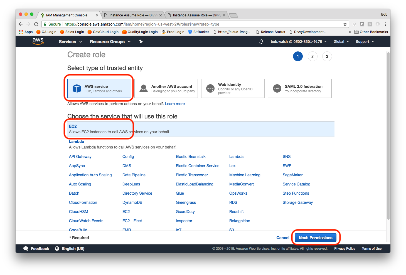Click the DynamoDB service link
The height and width of the screenshot is (275, 406).
pyautogui.click(x=132, y=202)
